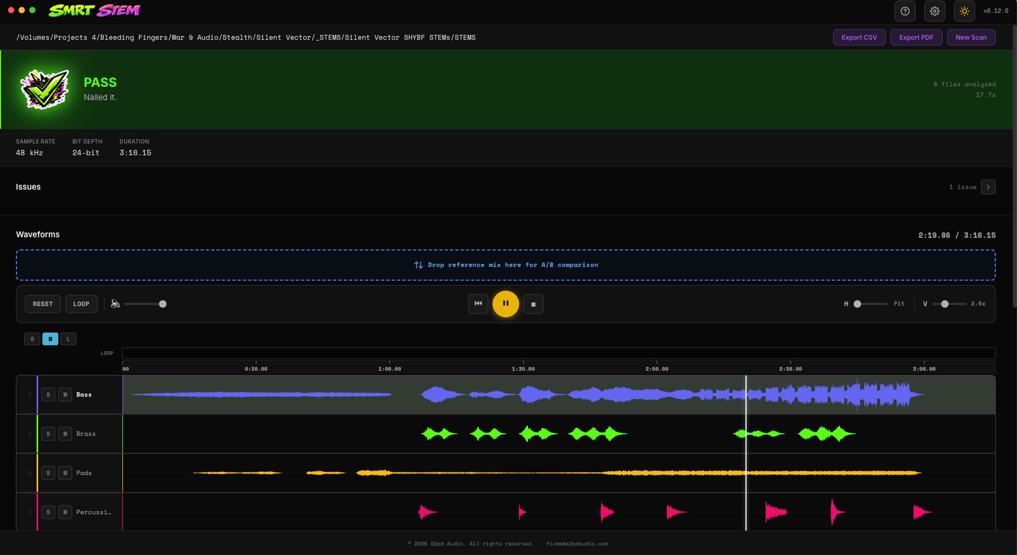
Task: Click the SMRT STEM logo
Action: pos(94,11)
